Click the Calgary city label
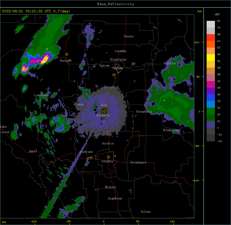Screen dimensions: 231x225 107,161
